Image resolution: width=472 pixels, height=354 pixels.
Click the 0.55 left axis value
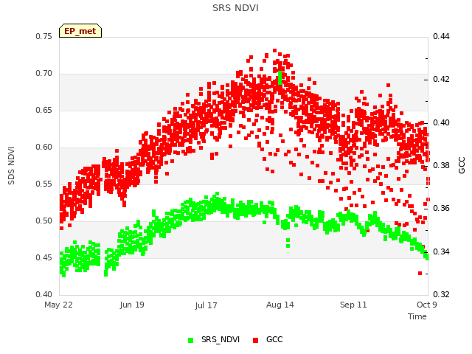click(x=44, y=184)
